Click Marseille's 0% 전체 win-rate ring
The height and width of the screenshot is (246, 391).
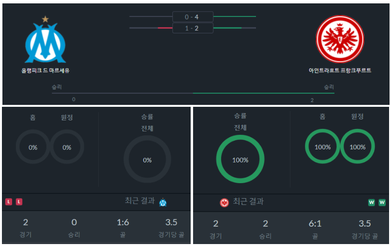coord(147,159)
